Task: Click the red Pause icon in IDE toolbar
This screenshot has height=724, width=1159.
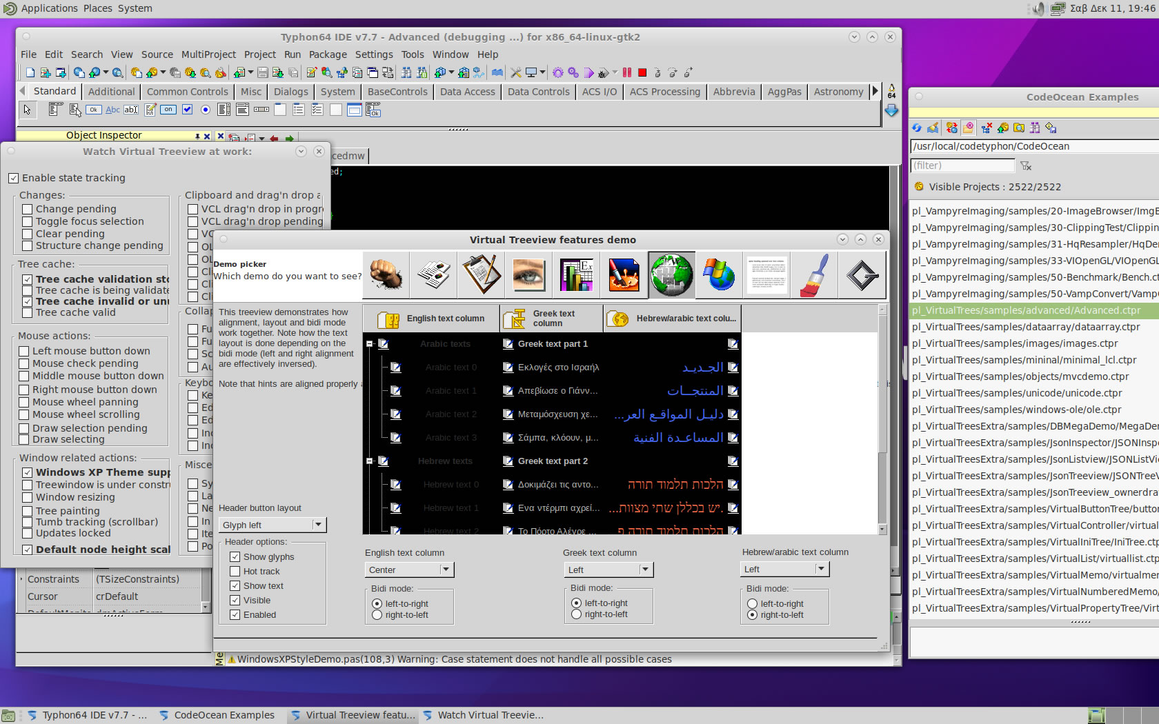Action: 627,72
